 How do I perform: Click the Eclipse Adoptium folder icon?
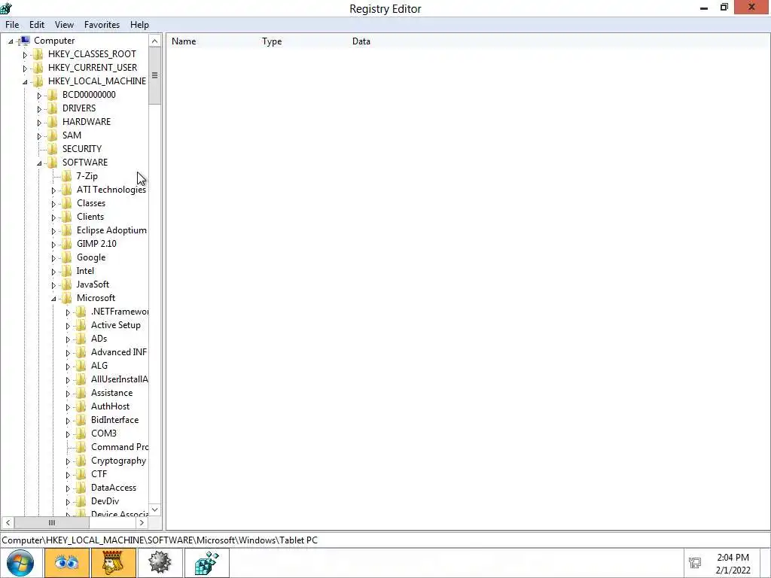(x=67, y=230)
